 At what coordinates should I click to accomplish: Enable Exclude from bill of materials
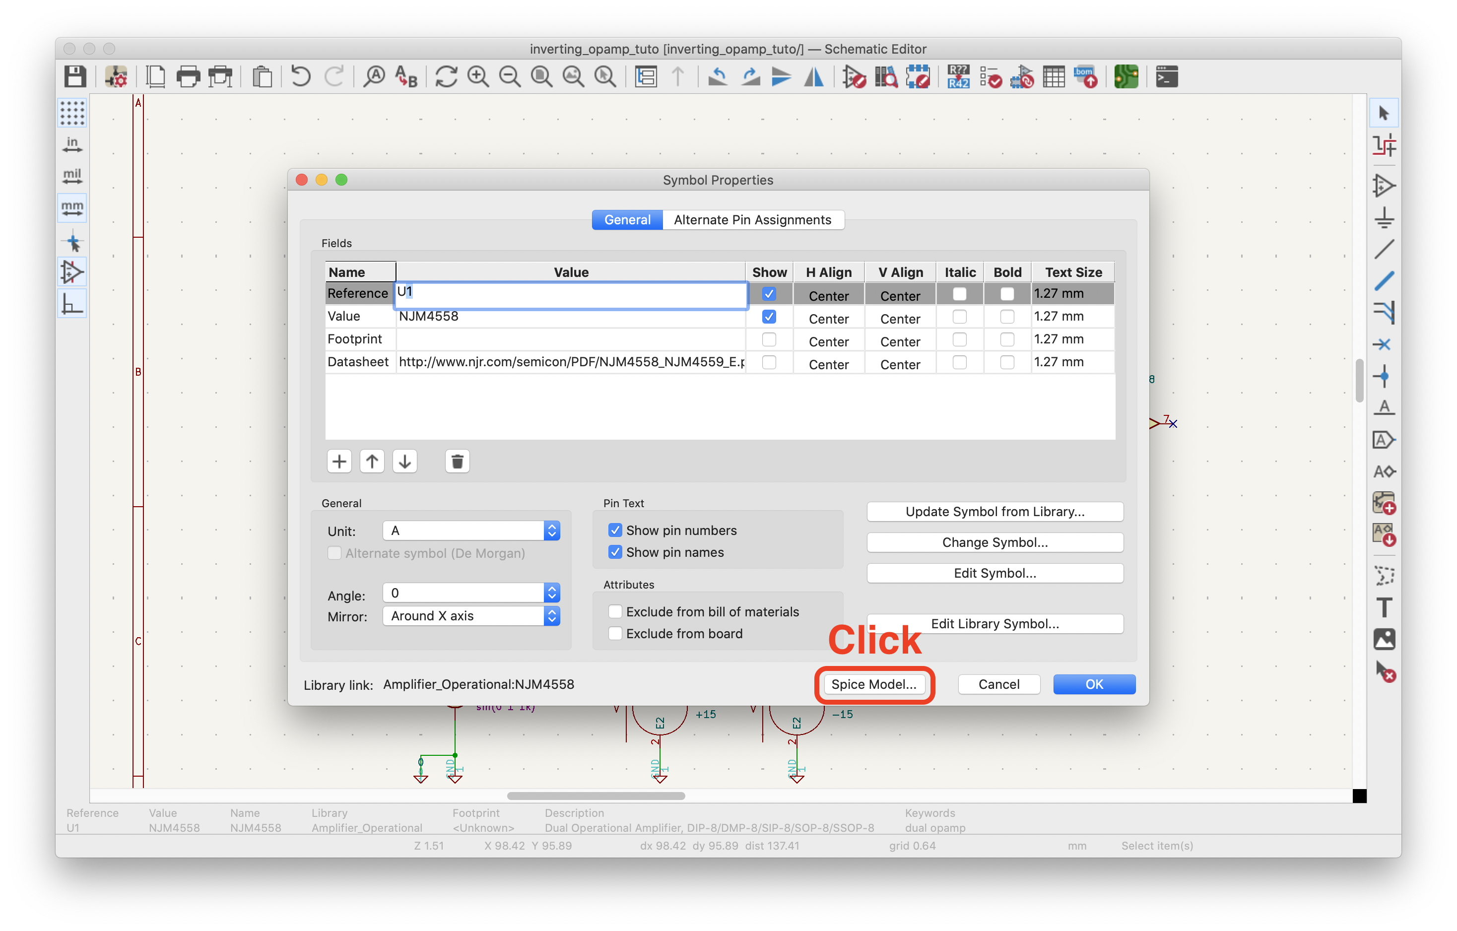coord(615,611)
